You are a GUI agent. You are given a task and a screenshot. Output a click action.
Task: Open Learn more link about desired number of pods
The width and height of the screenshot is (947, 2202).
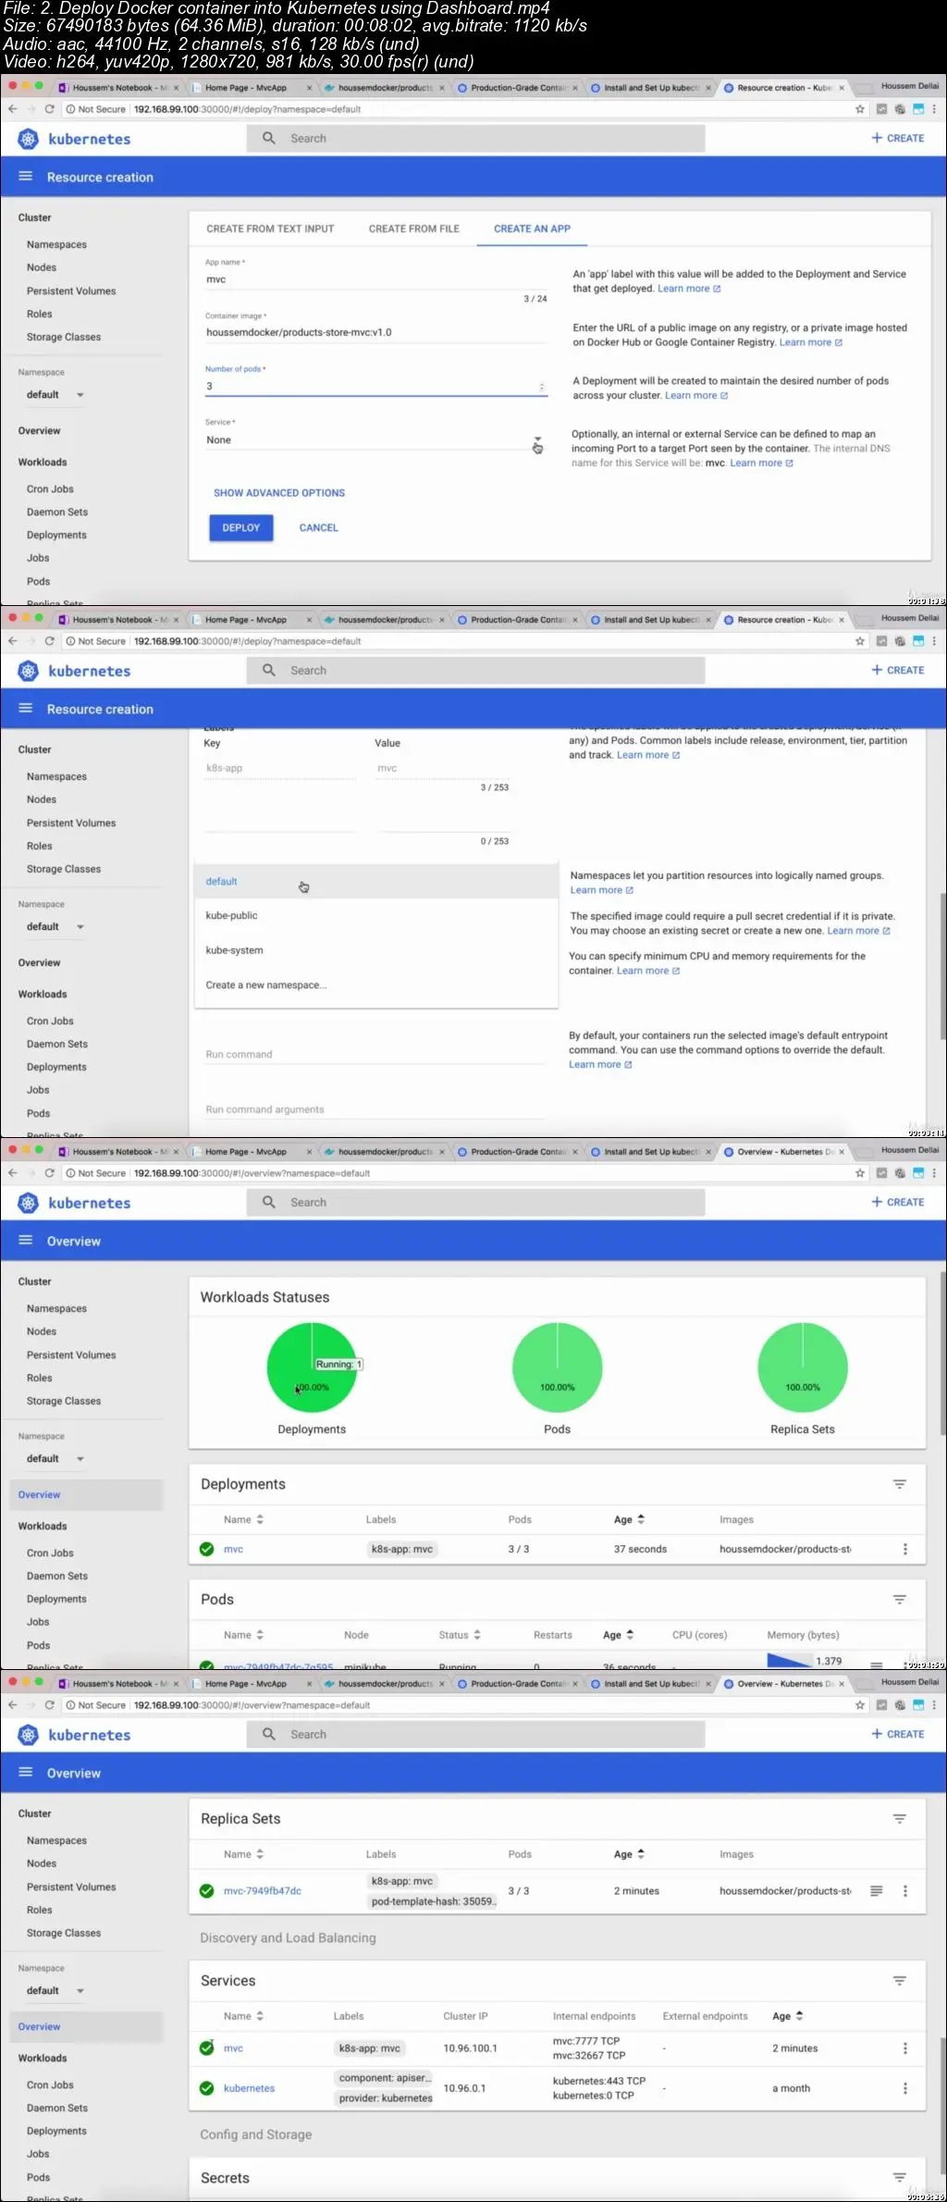coord(696,396)
